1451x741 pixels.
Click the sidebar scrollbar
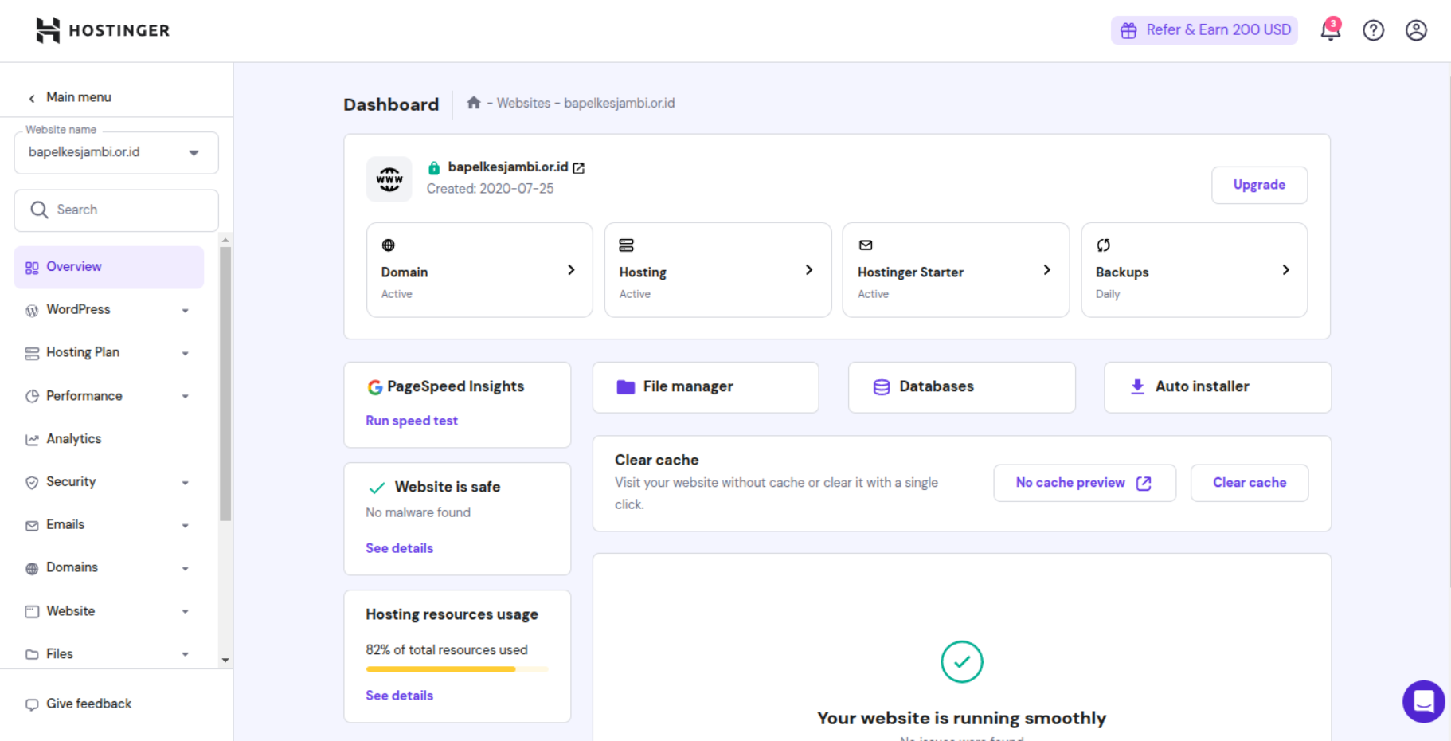[x=225, y=384]
